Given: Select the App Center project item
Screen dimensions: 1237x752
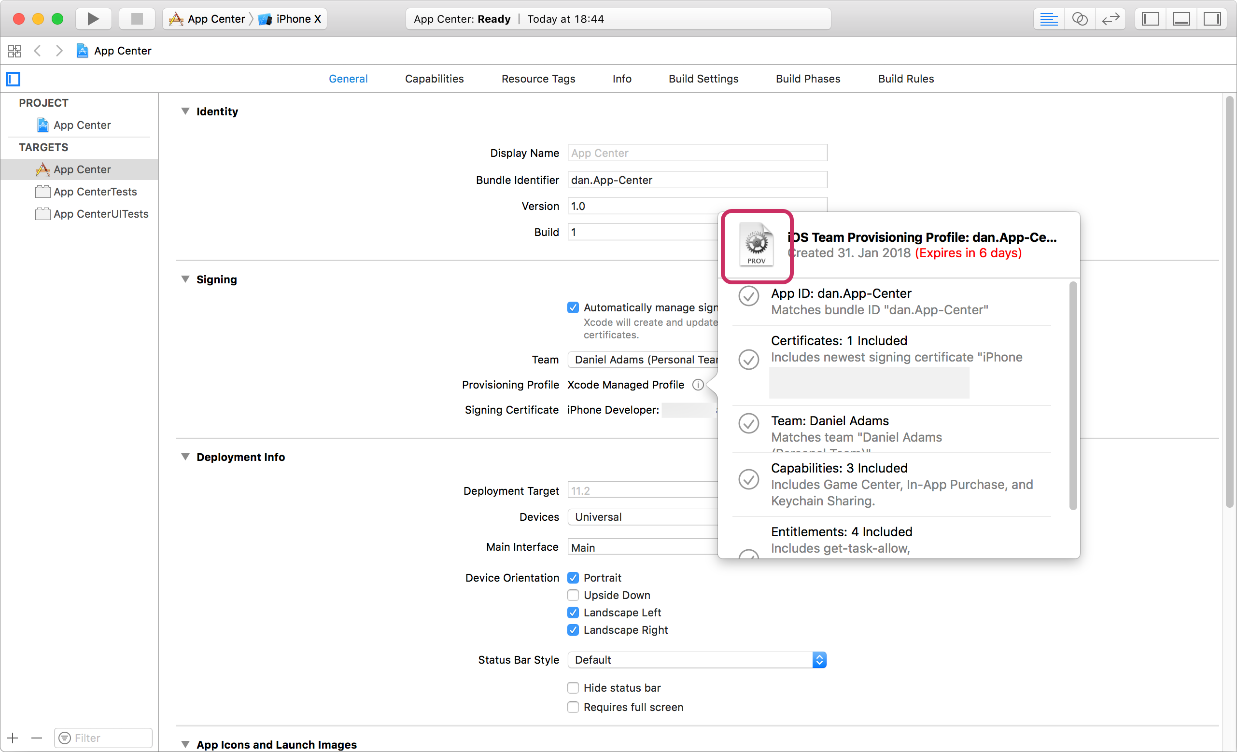Looking at the screenshot, I should click(x=79, y=125).
